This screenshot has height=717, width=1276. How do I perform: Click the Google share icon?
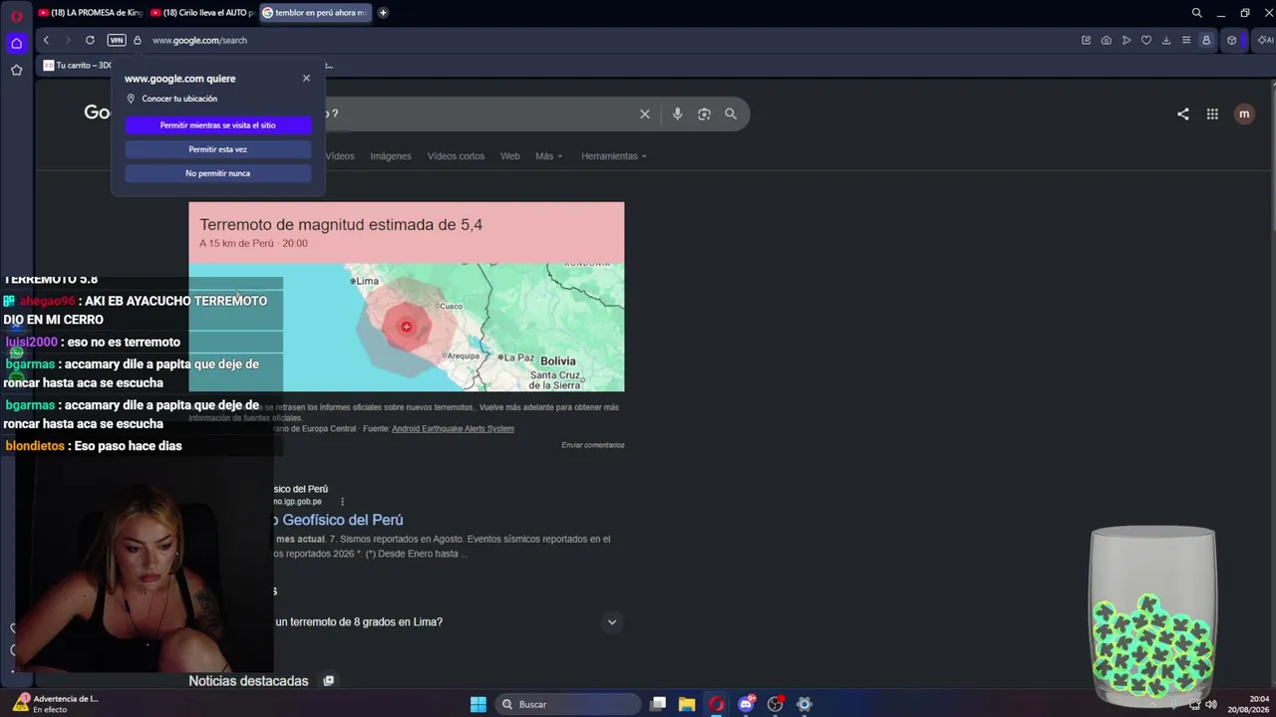[1182, 114]
